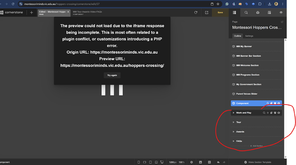Select the MM Welcome Section component

257,65
